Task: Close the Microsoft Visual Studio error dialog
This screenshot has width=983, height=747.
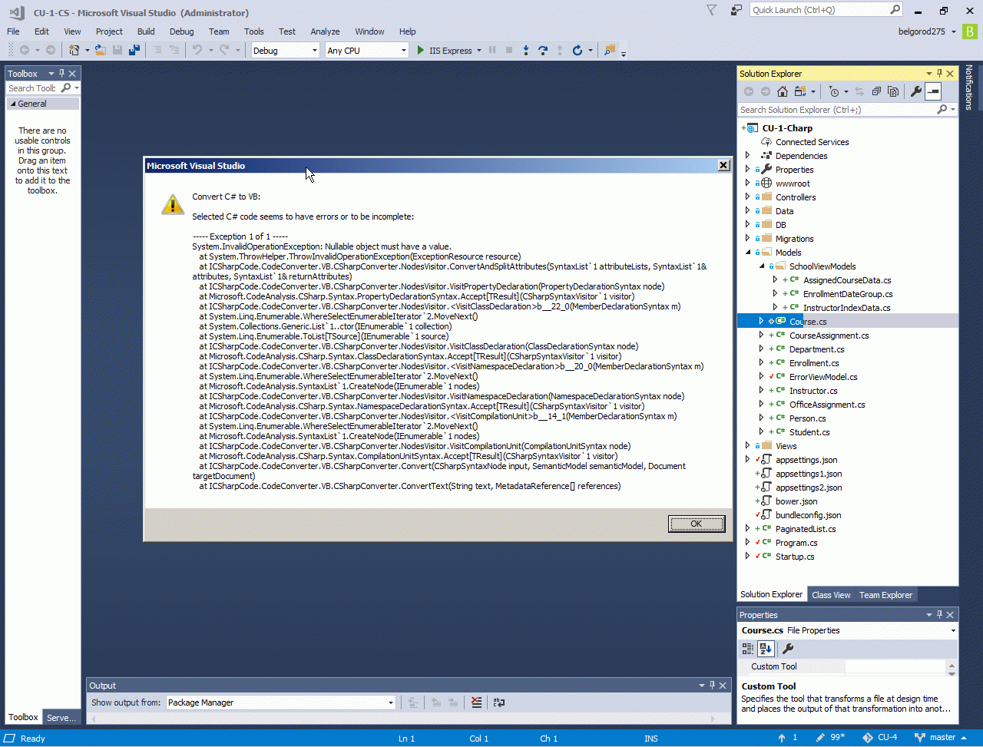Action: click(x=723, y=166)
